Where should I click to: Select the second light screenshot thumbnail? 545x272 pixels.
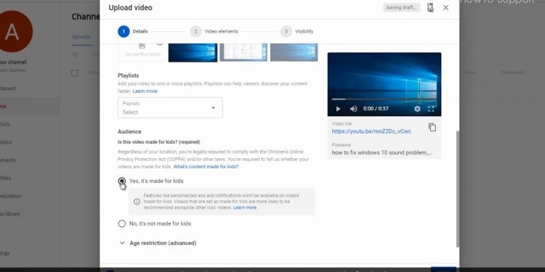[x=243, y=52]
